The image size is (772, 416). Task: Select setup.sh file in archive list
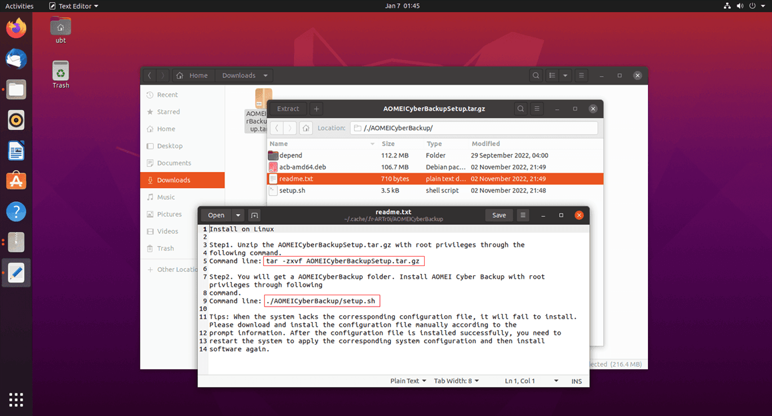(292, 191)
